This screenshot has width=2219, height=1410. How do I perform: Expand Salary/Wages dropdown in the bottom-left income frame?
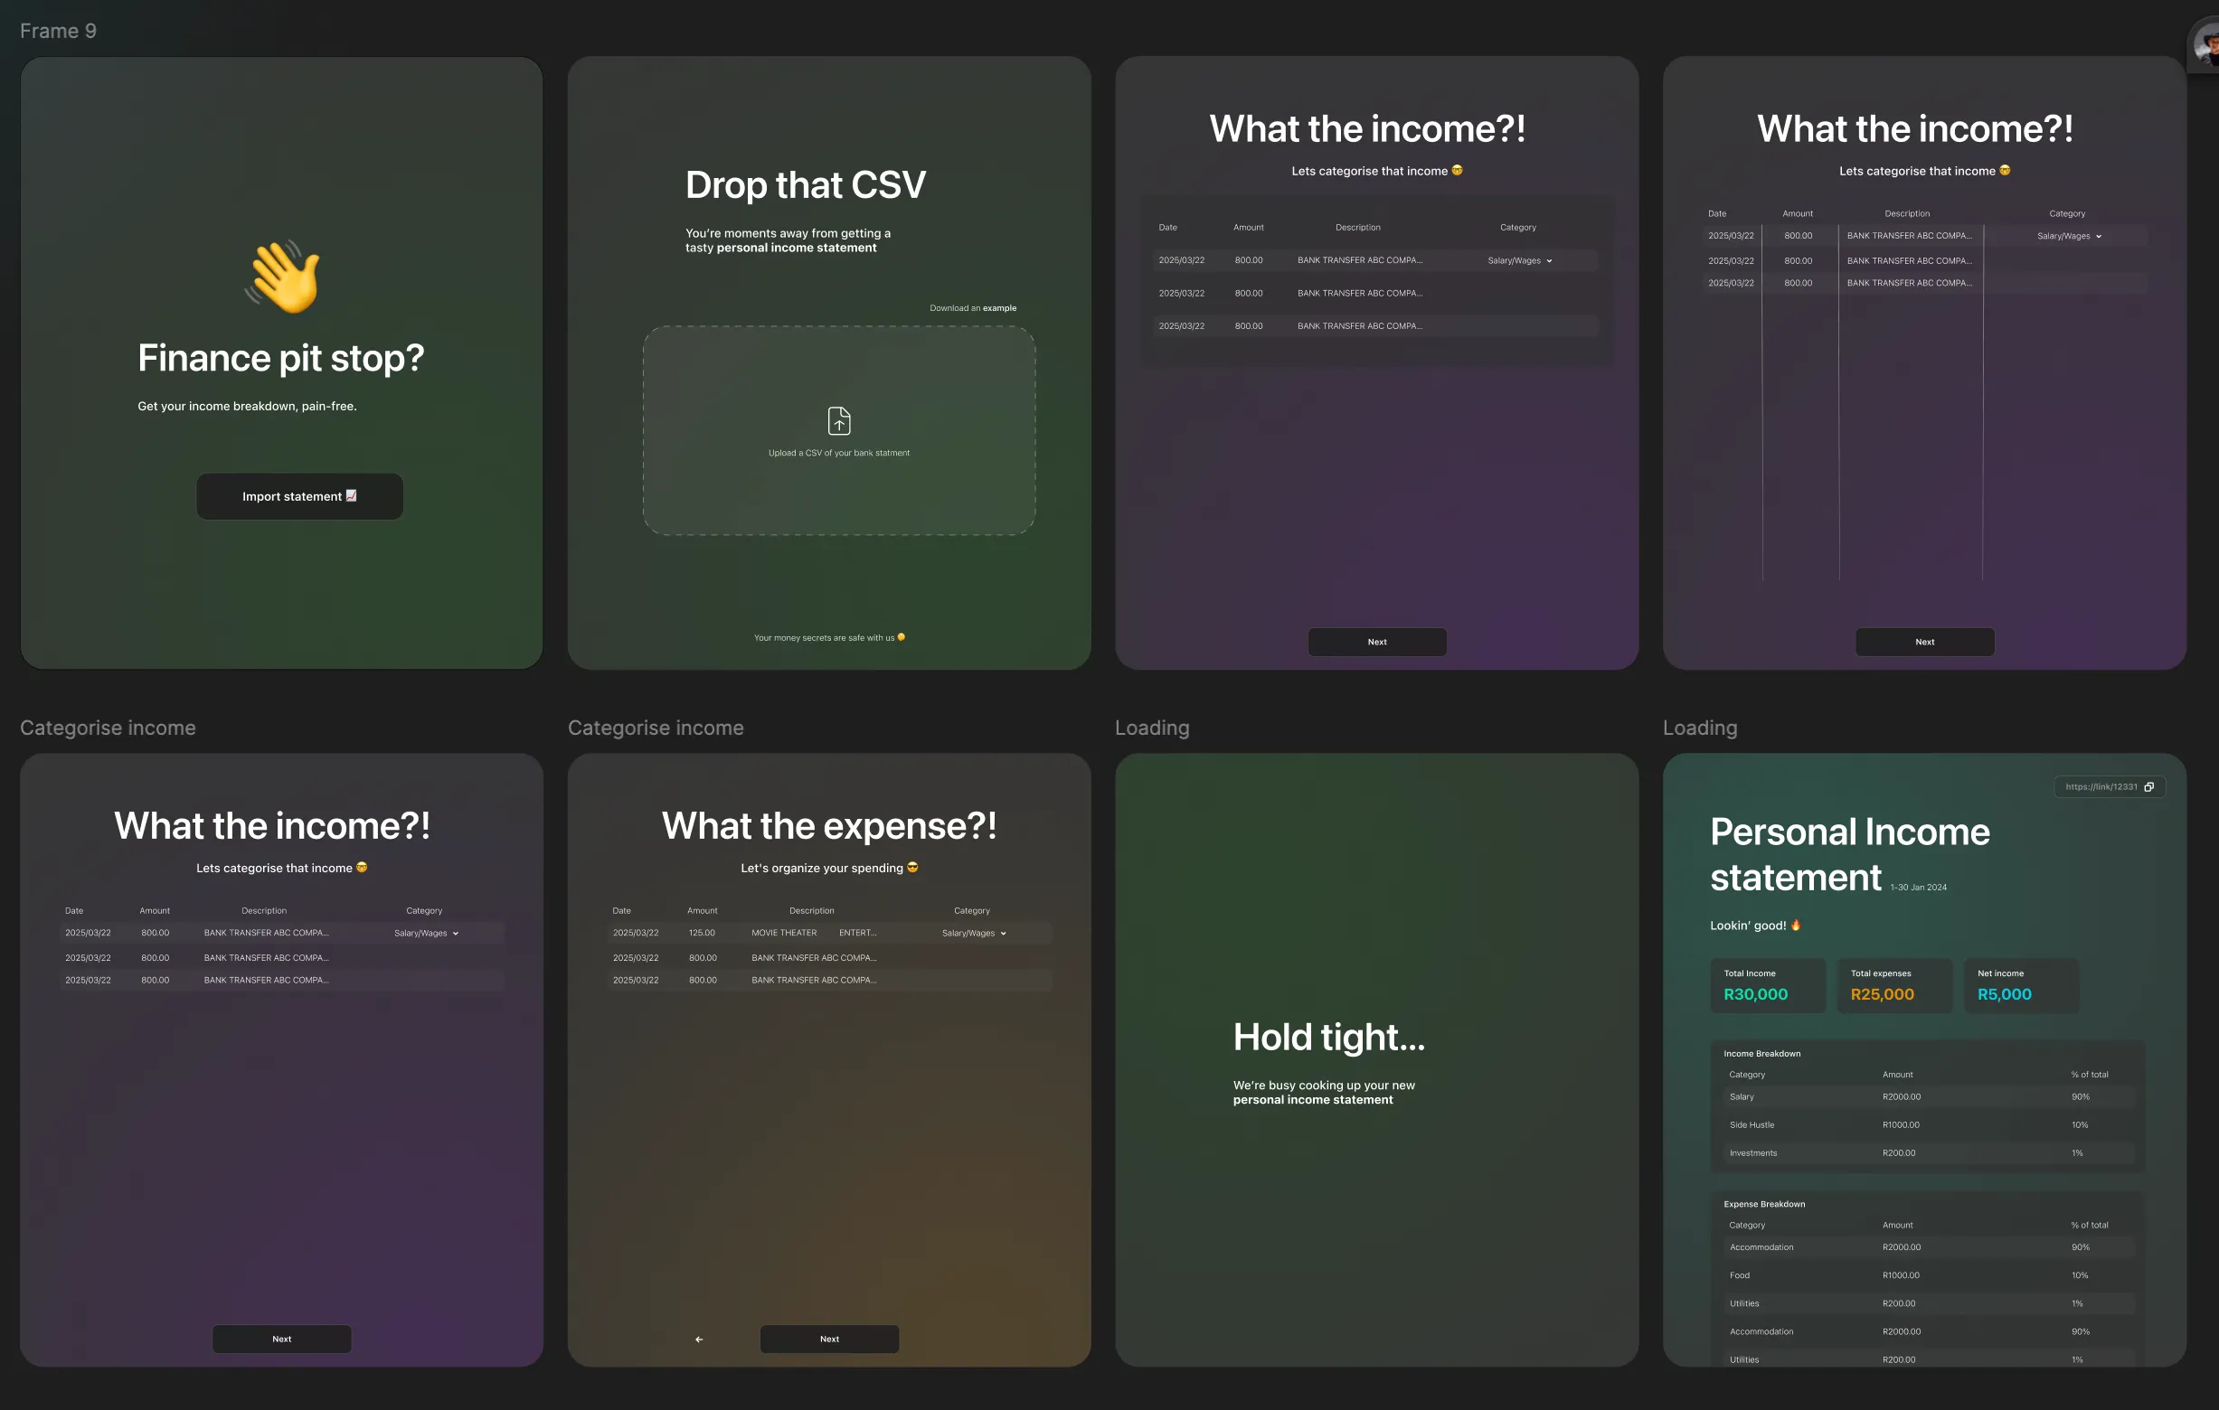pos(426,933)
